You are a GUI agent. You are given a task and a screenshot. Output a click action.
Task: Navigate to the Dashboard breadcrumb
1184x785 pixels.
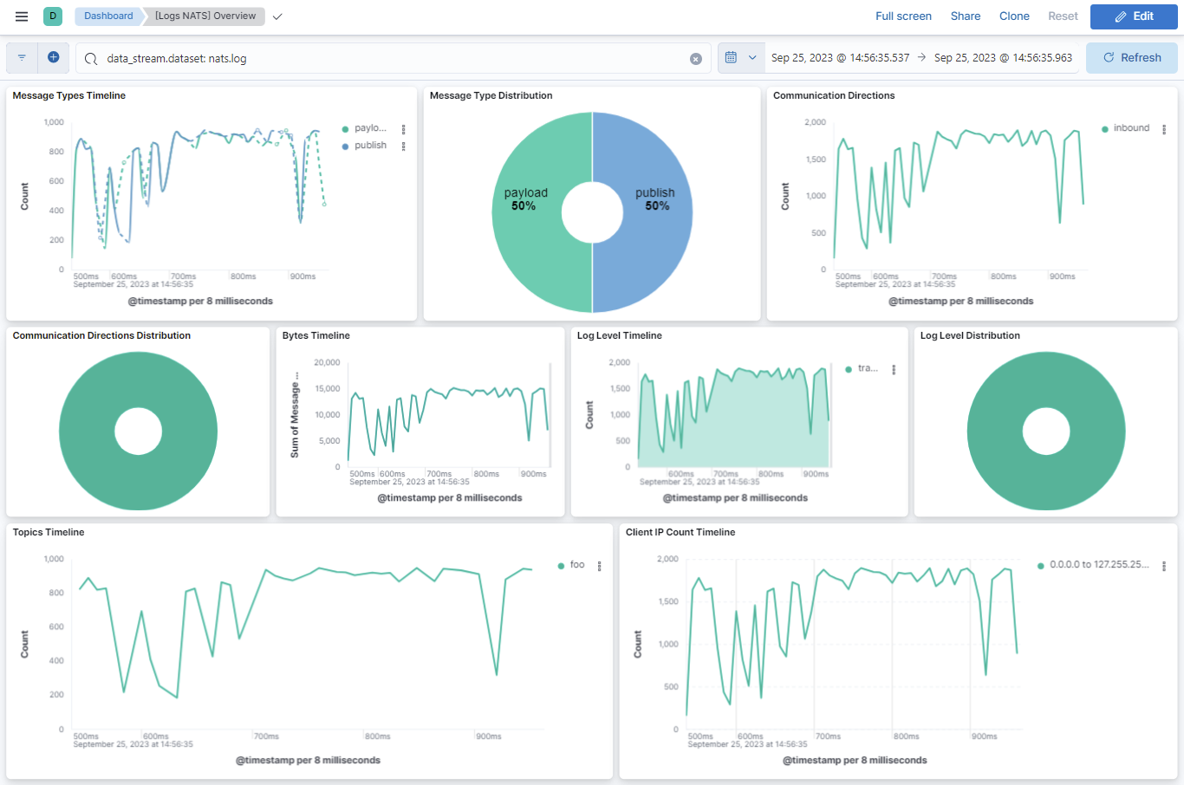click(107, 16)
